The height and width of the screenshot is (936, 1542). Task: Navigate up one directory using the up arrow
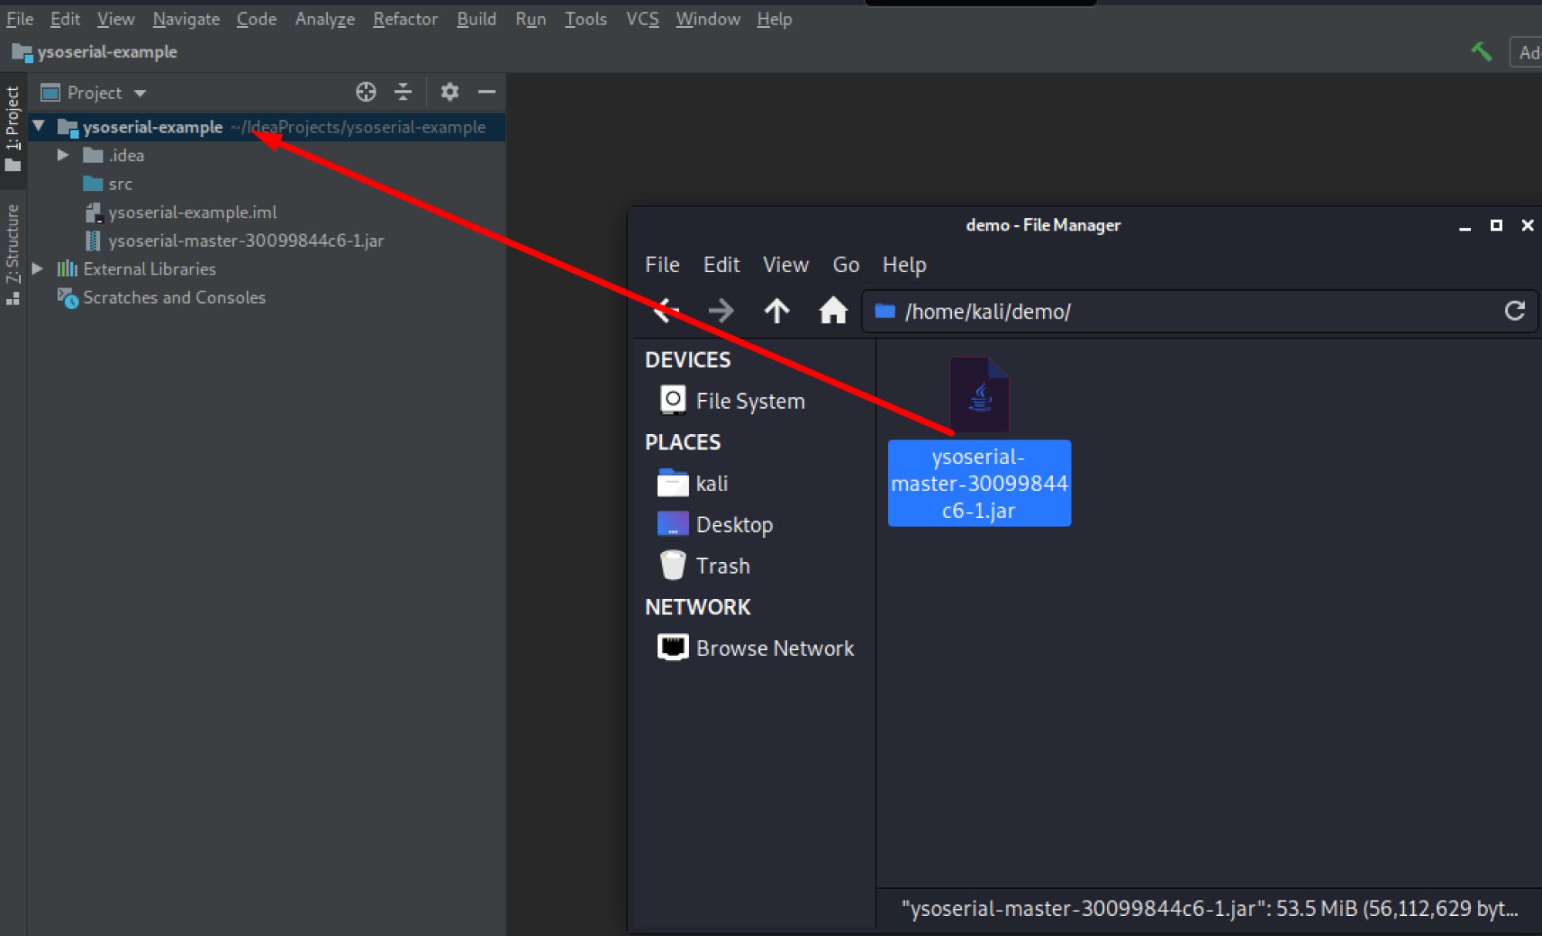pyautogui.click(x=777, y=311)
